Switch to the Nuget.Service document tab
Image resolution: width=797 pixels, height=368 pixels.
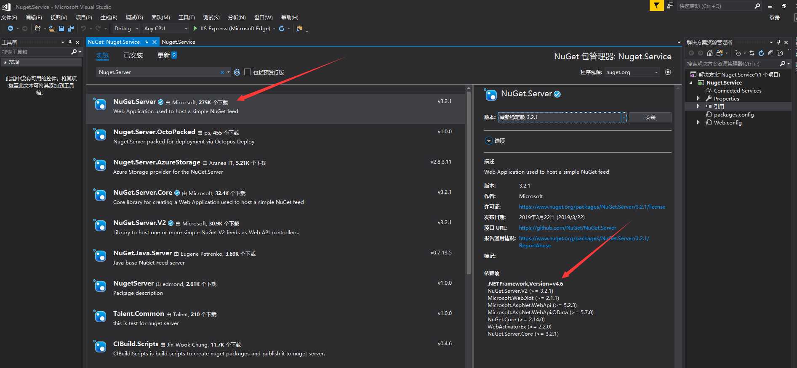[x=179, y=42]
